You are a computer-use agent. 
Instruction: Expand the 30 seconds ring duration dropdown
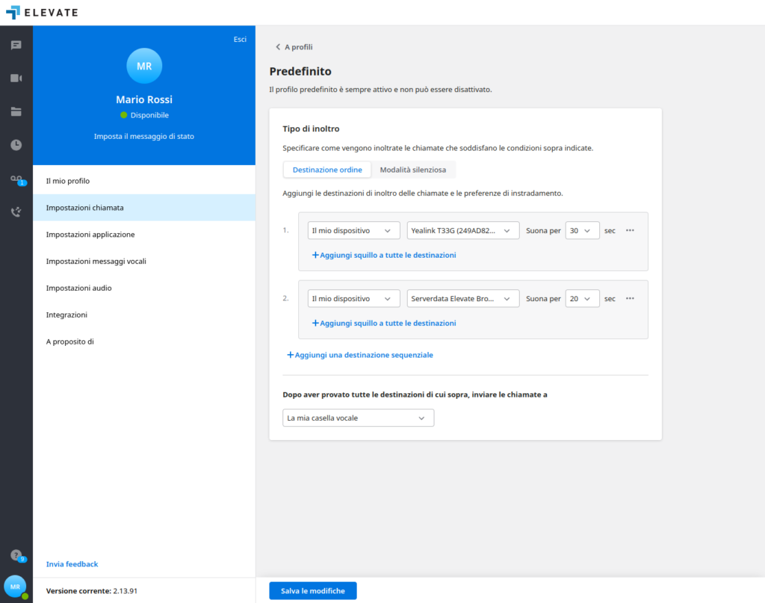click(x=582, y=231)
